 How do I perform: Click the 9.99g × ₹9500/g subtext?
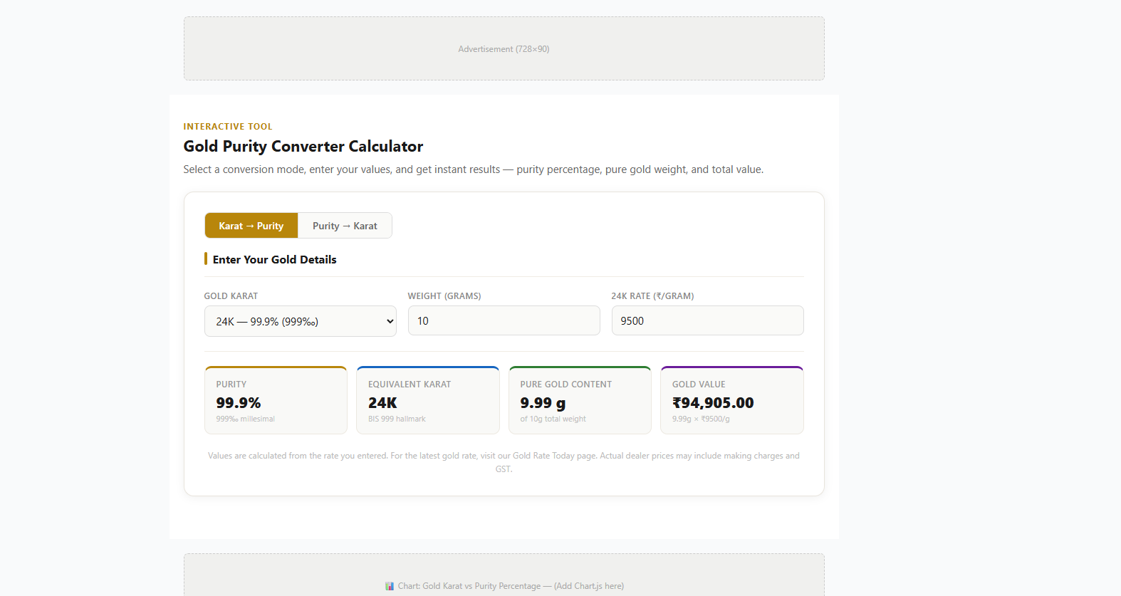(701, 419)
